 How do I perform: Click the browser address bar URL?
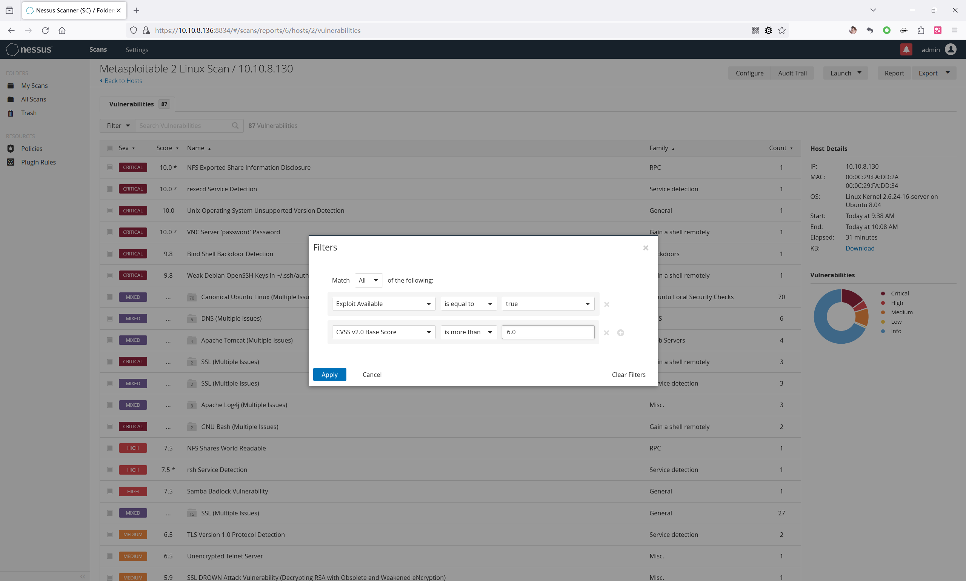[258, 31]
